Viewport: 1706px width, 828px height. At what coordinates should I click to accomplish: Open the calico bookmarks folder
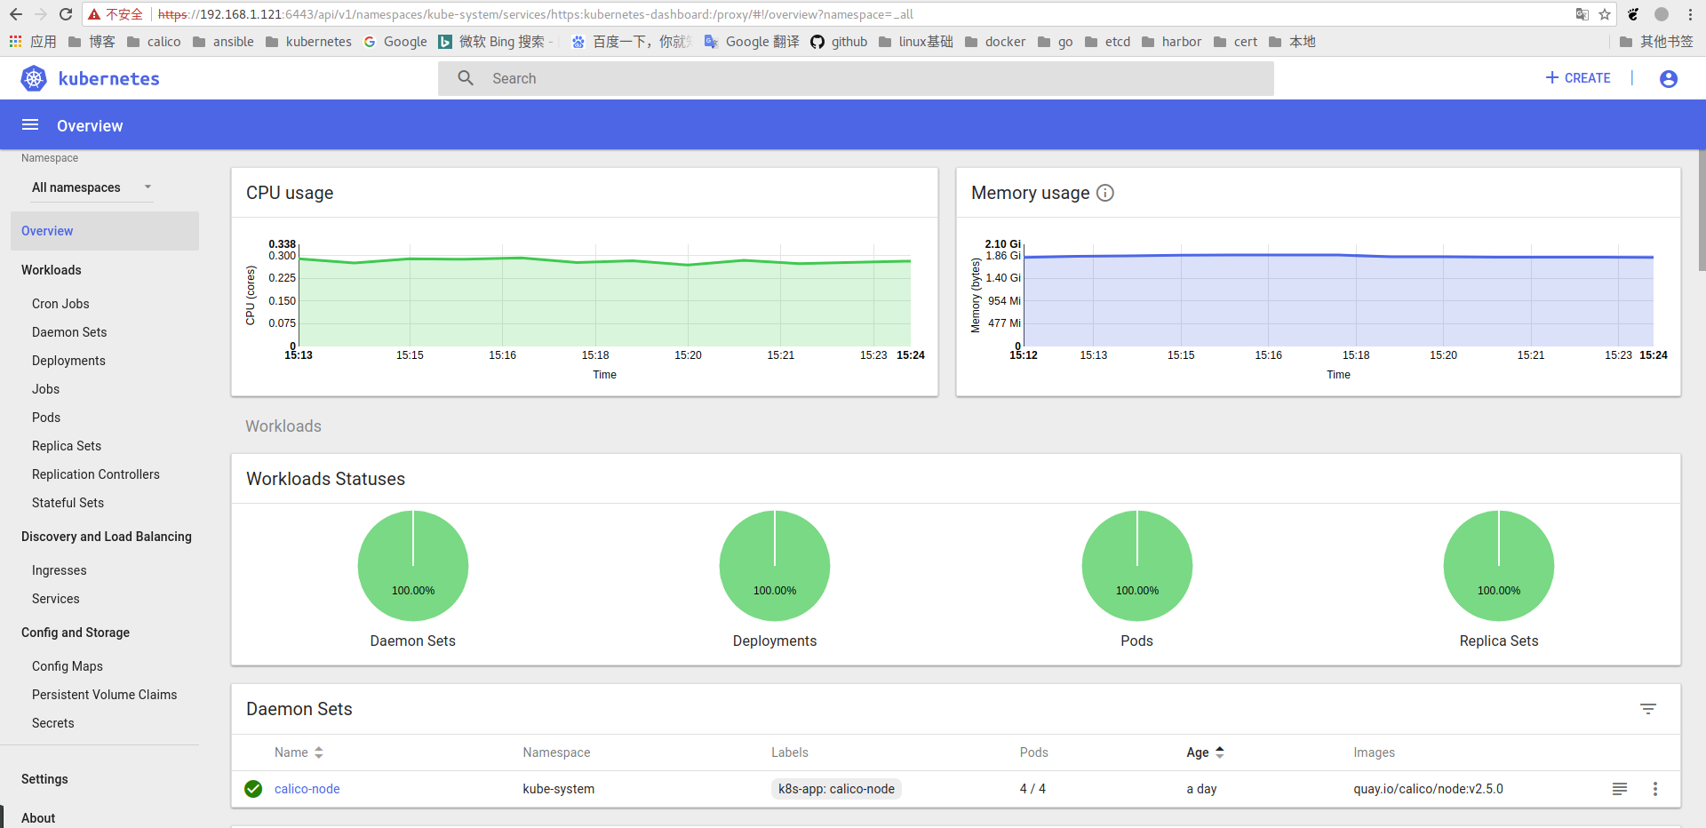(x=154, y=42)
